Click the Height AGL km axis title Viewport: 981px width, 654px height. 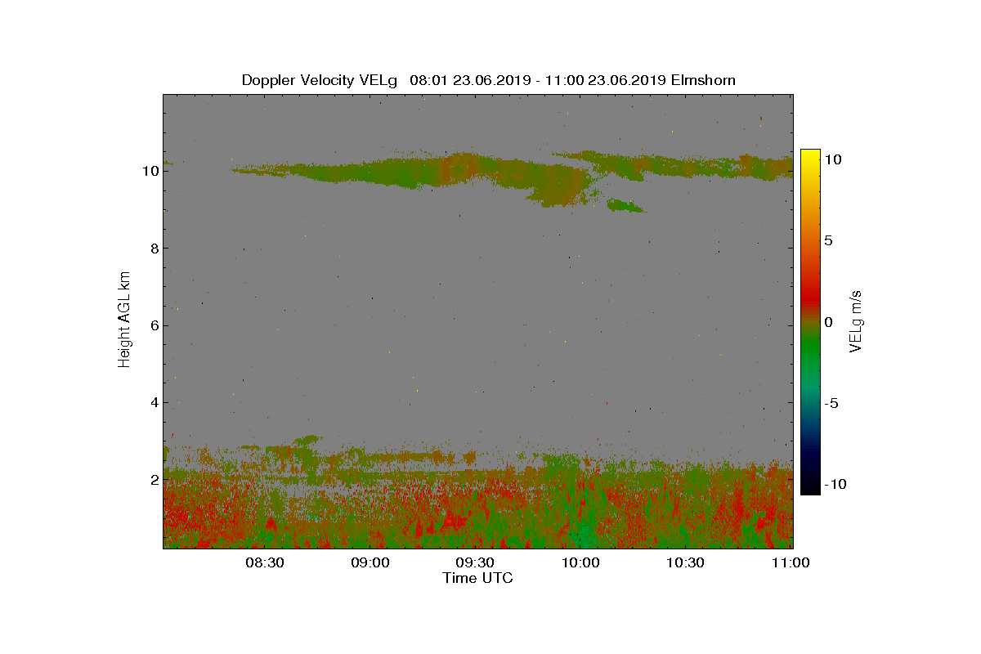pyautogui.click(x=124, y=319)
